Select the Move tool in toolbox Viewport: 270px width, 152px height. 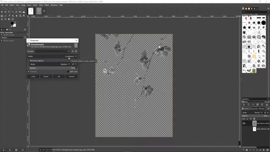point(2,12)
